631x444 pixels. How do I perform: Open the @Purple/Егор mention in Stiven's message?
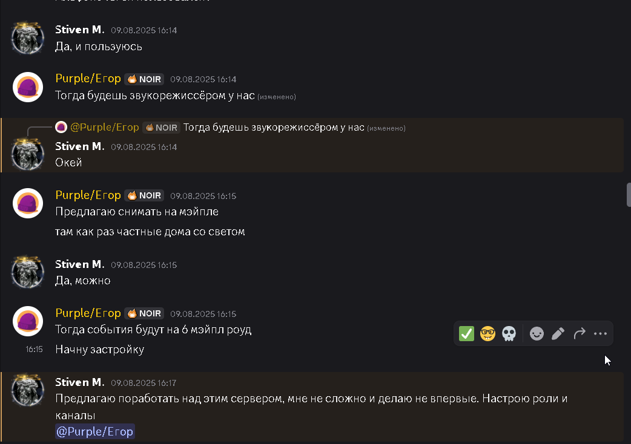[x=94, y=431]
